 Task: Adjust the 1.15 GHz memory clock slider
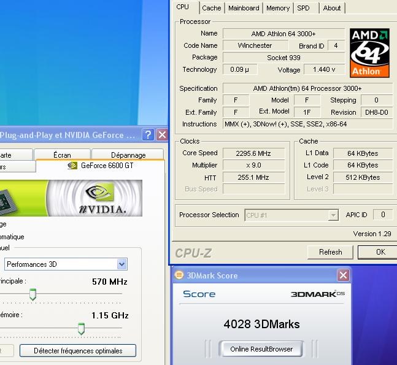[81, 329]
